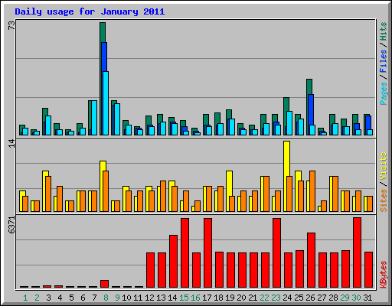Click day 15 on the date axis
Image resolution: width=392 pixels, height=306 pixels.
184,298
